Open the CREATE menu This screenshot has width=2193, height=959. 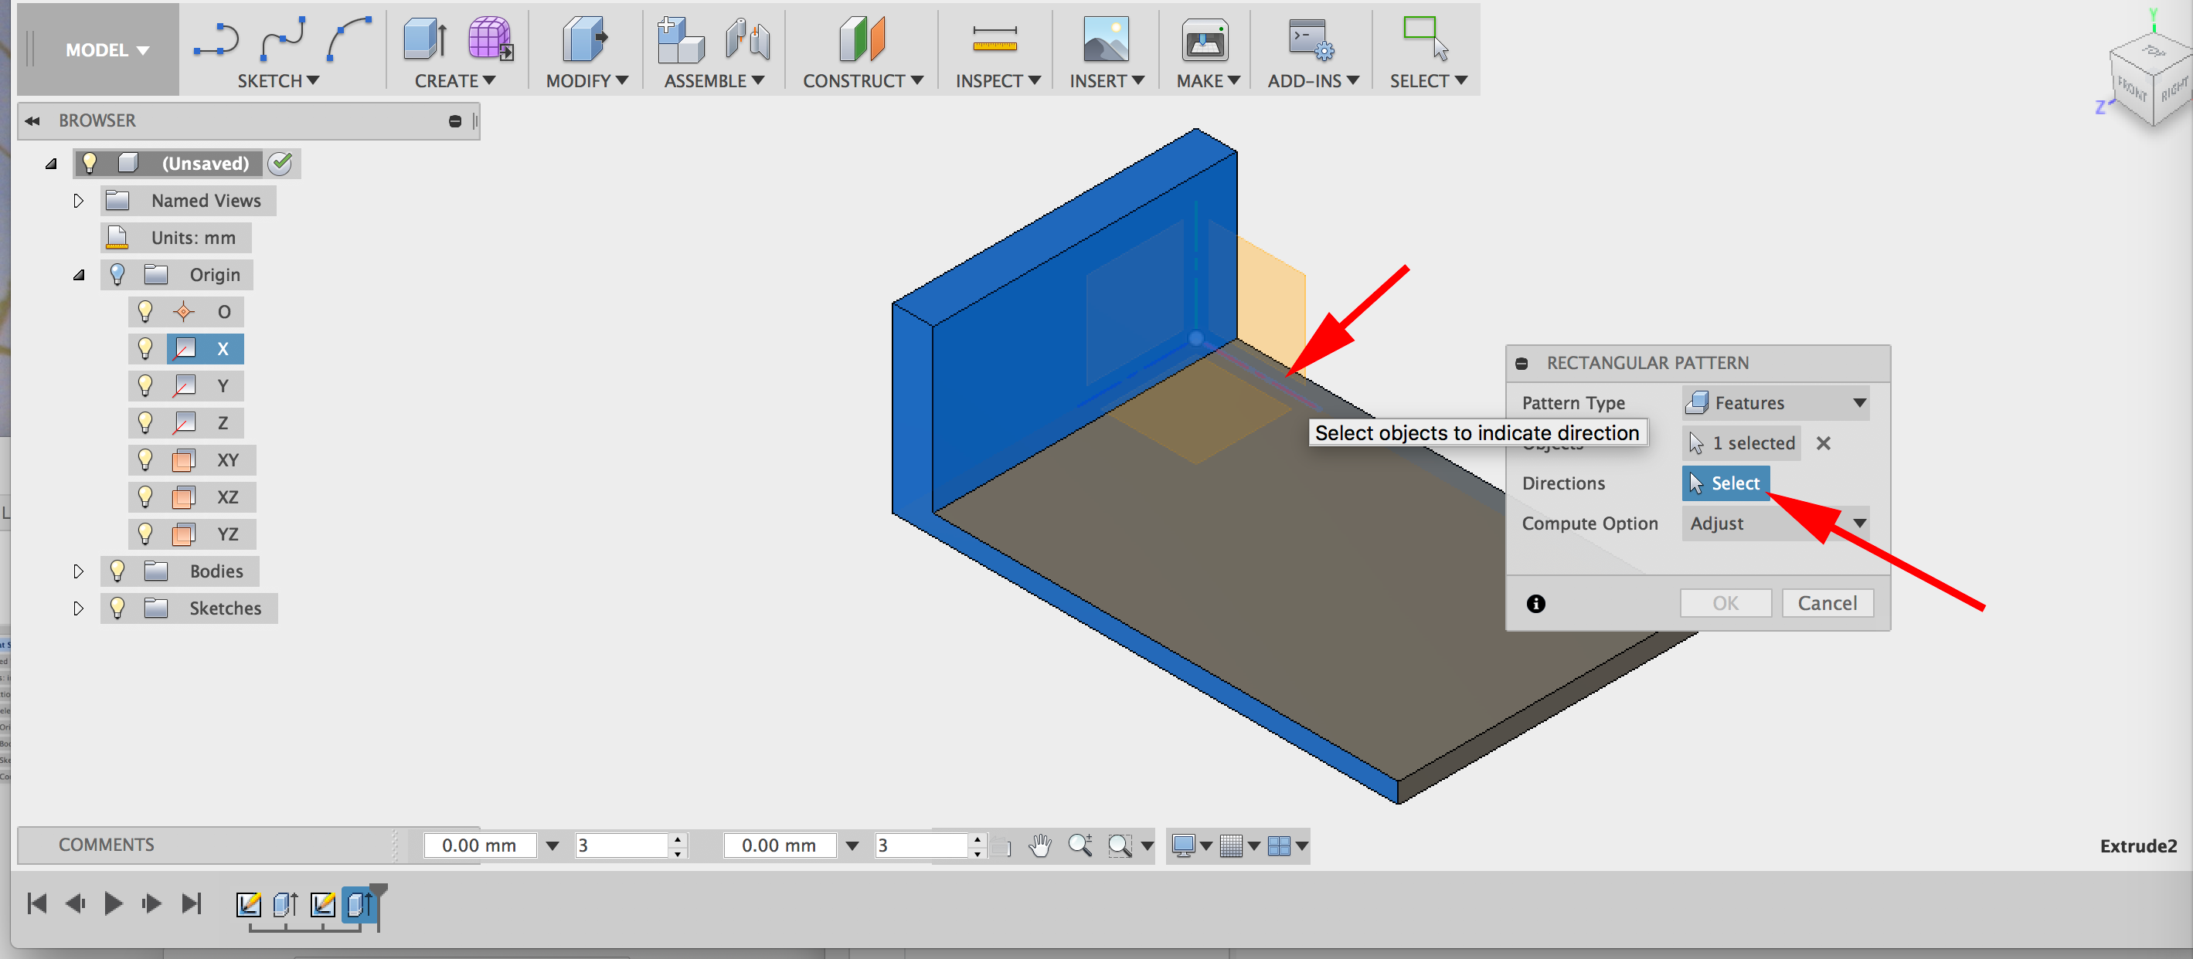click(x=454, y=81)
